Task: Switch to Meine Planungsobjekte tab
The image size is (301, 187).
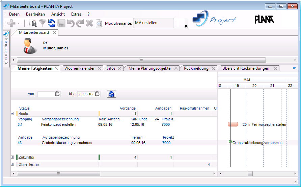Action: 149,68
